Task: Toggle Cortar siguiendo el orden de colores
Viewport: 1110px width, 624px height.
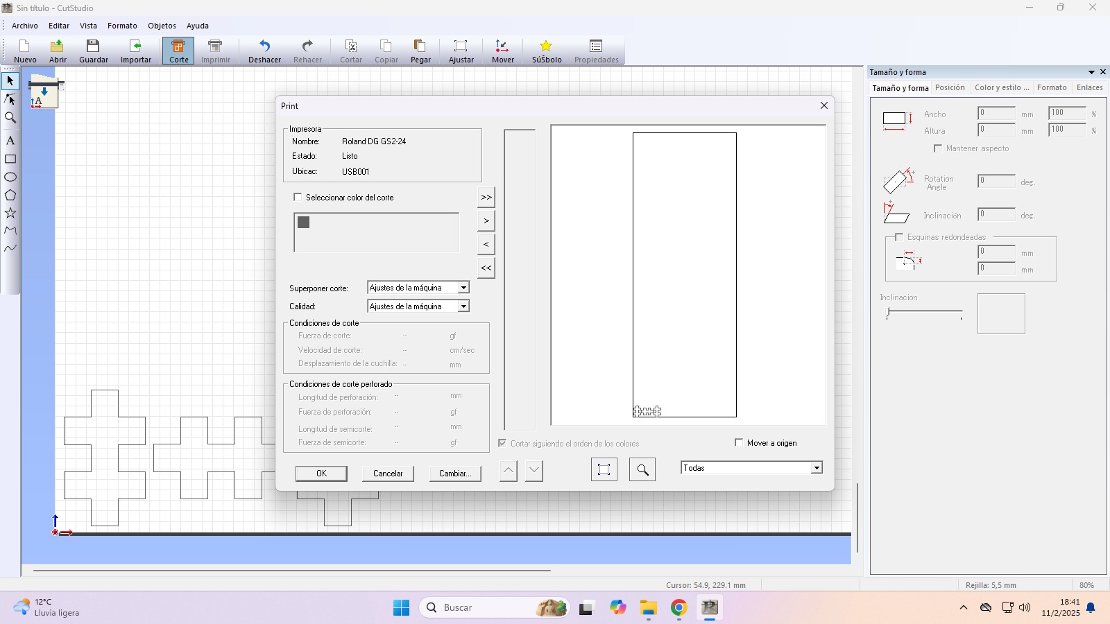Action: 502,443
